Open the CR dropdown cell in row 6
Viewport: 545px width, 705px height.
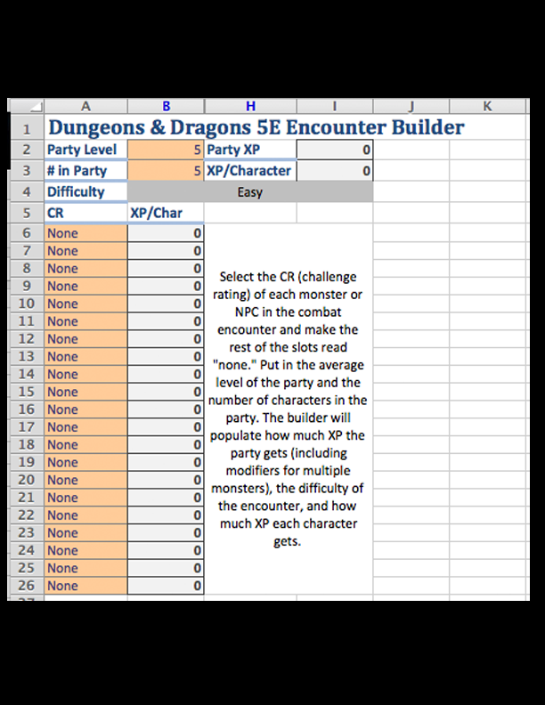[x=85, y=233]
